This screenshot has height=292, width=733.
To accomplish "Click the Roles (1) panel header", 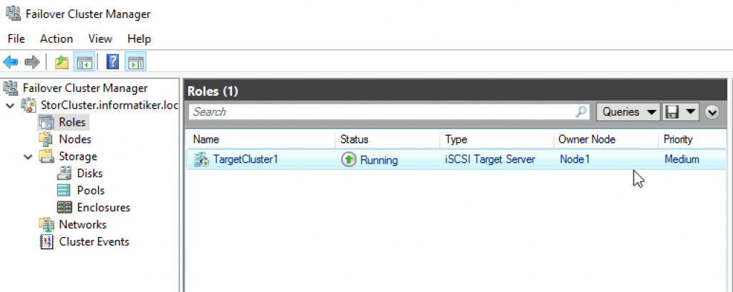I will click(456, 91).
